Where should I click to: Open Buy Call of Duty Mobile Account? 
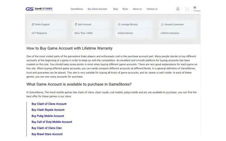[52, 122]
